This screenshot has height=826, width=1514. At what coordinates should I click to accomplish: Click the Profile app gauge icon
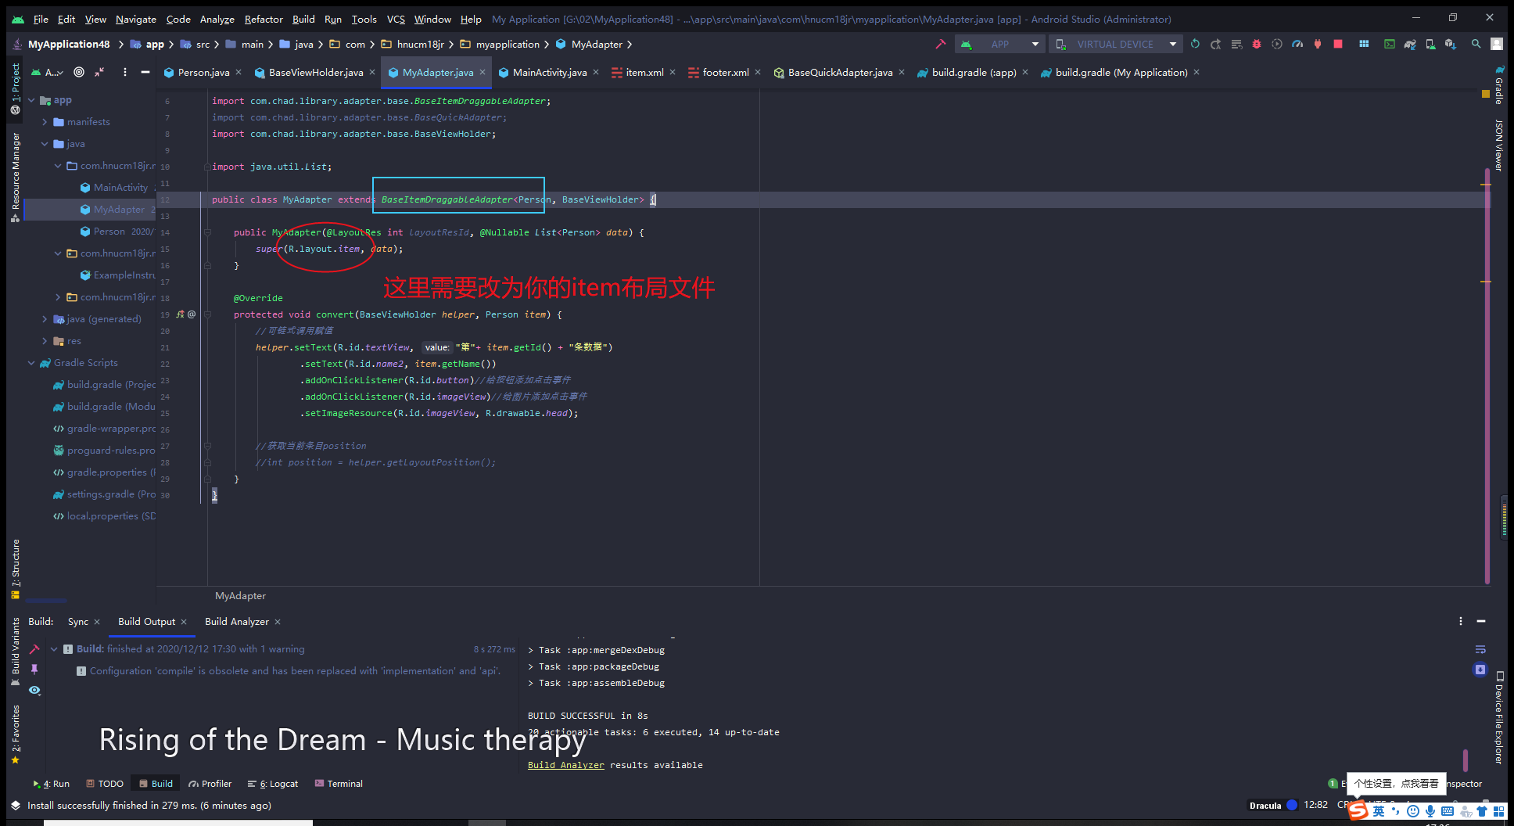coord(1297,44)
